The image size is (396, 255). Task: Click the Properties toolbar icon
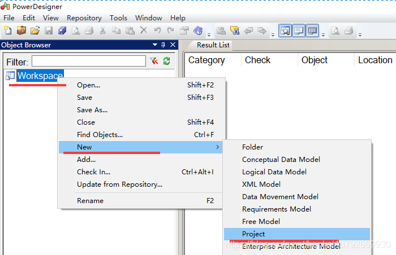(184, 30)
